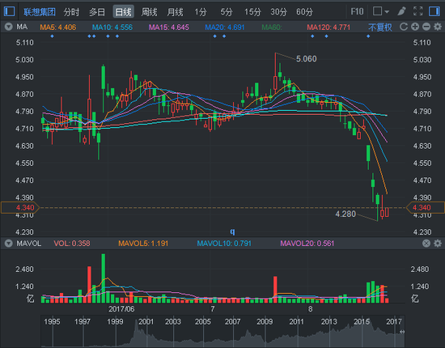This screenshot has height=348, width=445.
Task: Click the range handle on the history timeline
Action: (x=402, y=332)
